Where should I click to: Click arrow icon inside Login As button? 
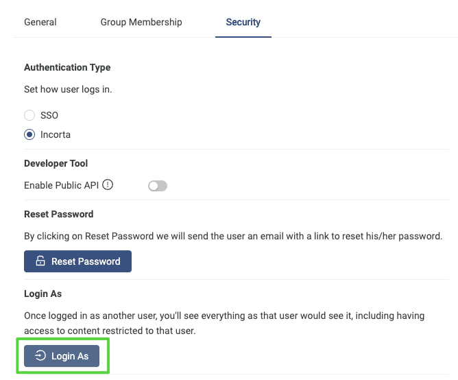pos(40,356)
